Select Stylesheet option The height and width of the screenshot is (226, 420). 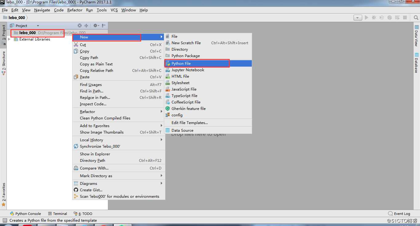(208, 83)
